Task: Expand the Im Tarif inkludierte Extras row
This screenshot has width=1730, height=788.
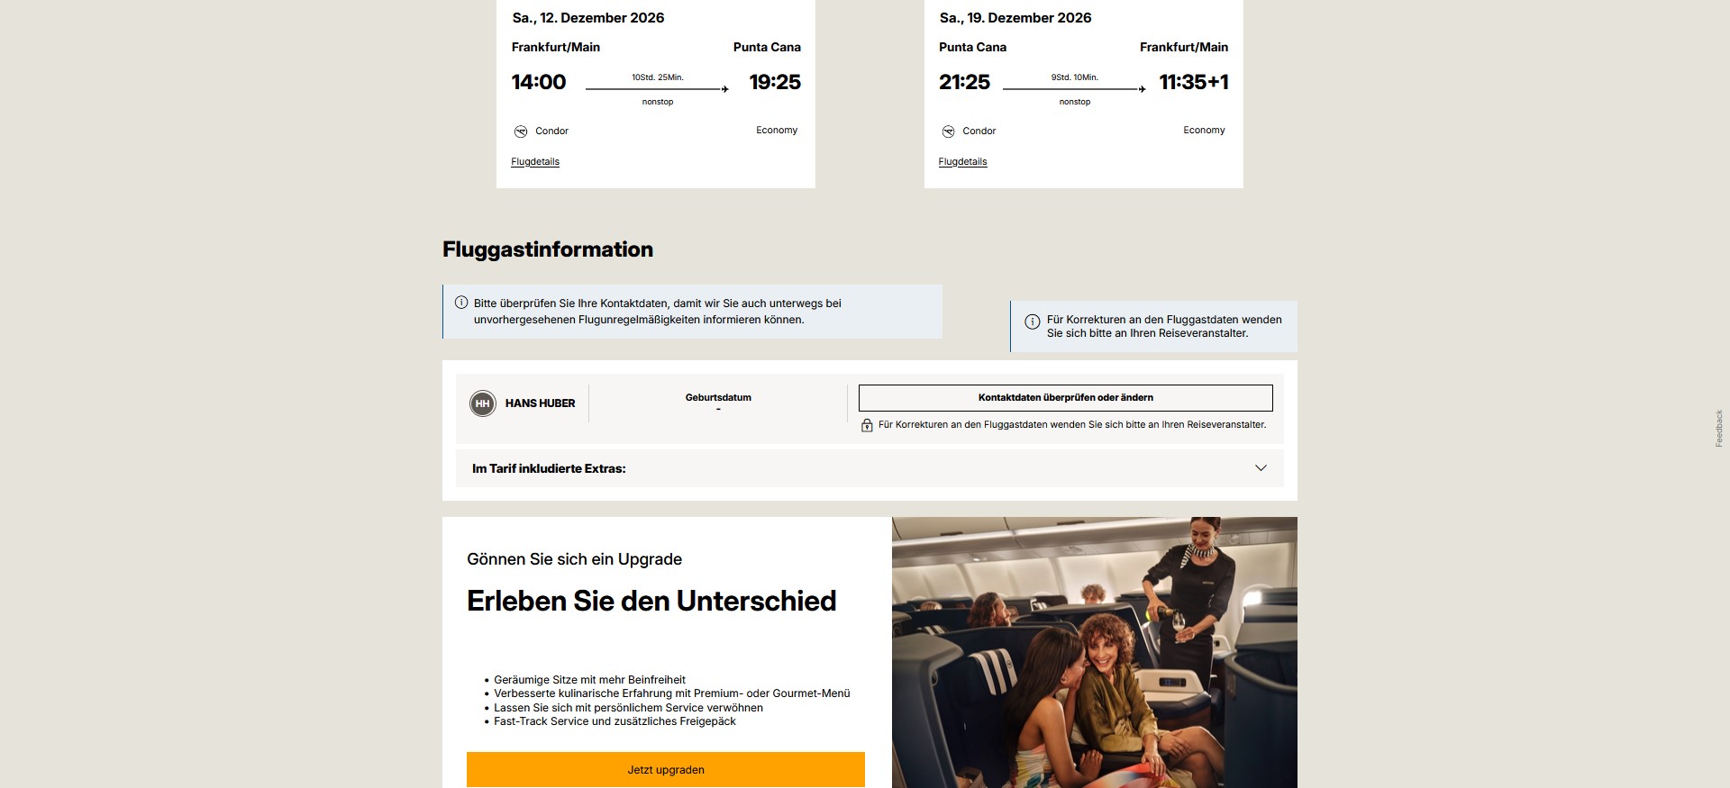Action: tap(870, 469)
